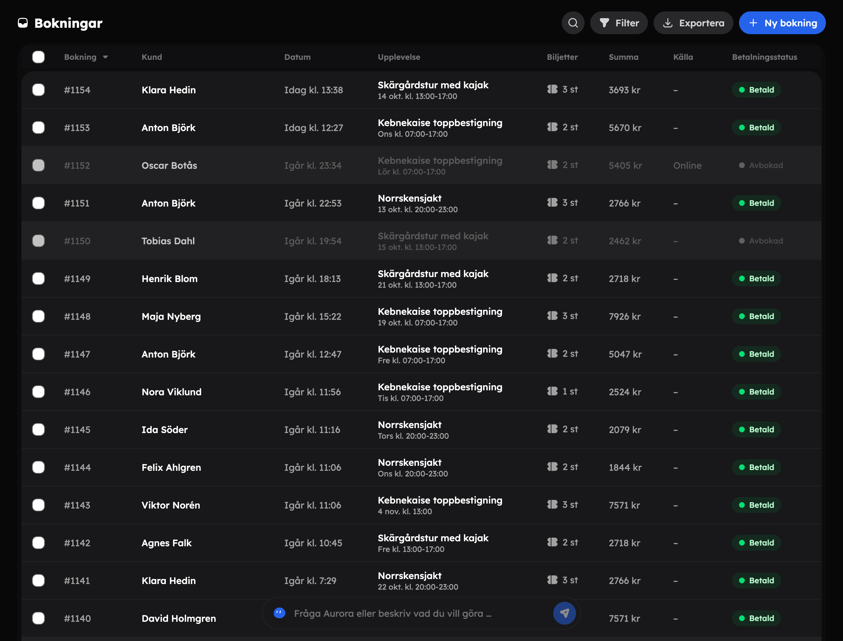Click the Aurora assistant chat icon
Viewport: 843px width, 641px height.
(279, 613)
